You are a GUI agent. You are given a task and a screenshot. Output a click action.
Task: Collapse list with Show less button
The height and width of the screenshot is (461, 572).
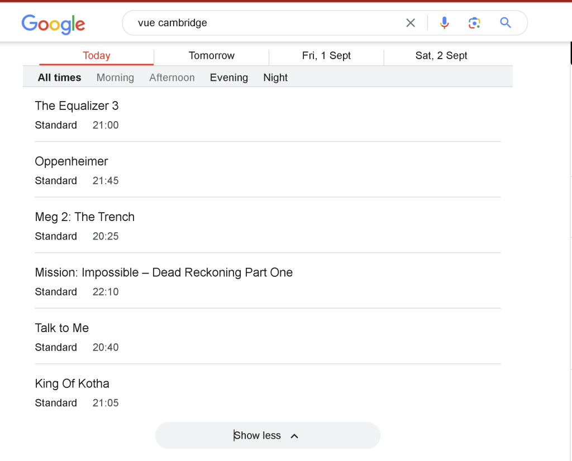click(268, 435)
